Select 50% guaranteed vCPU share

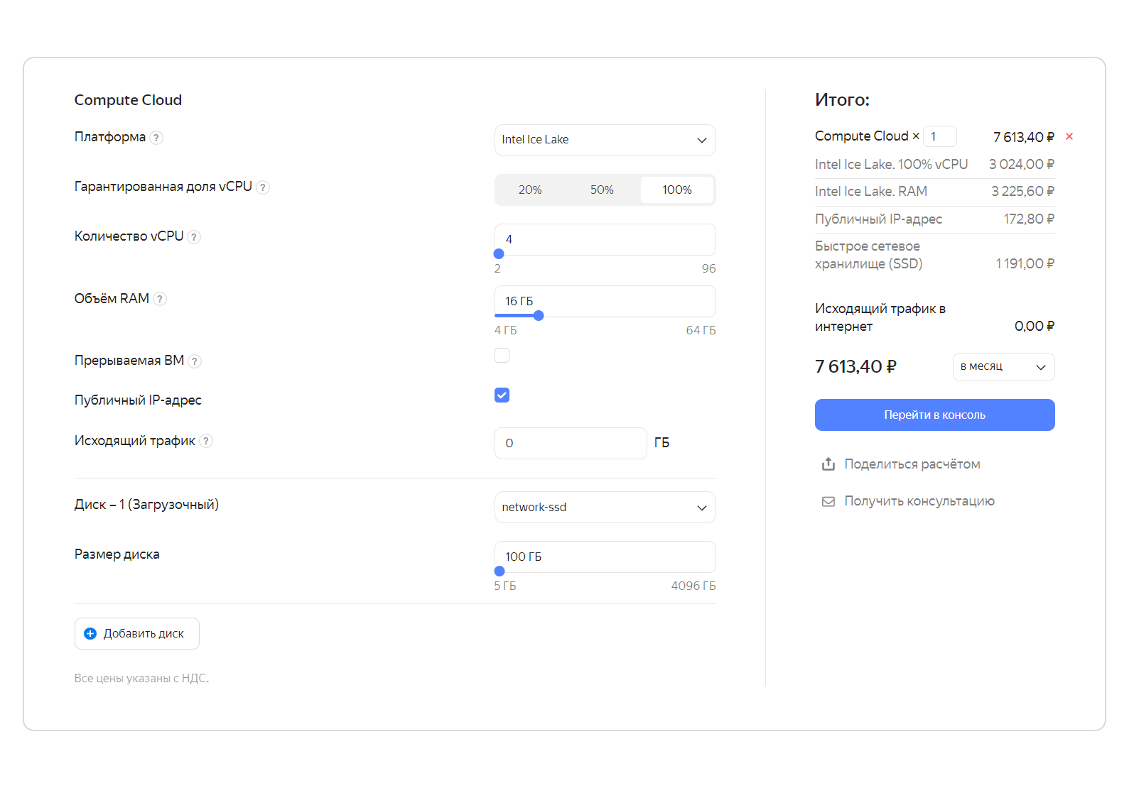point(602,190)
